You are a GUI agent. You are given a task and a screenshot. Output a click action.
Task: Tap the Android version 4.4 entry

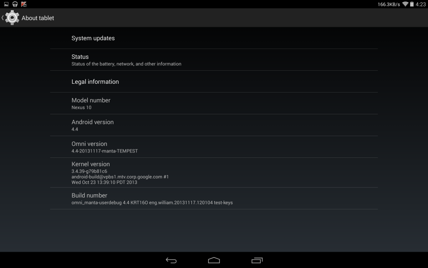[214, 125]
